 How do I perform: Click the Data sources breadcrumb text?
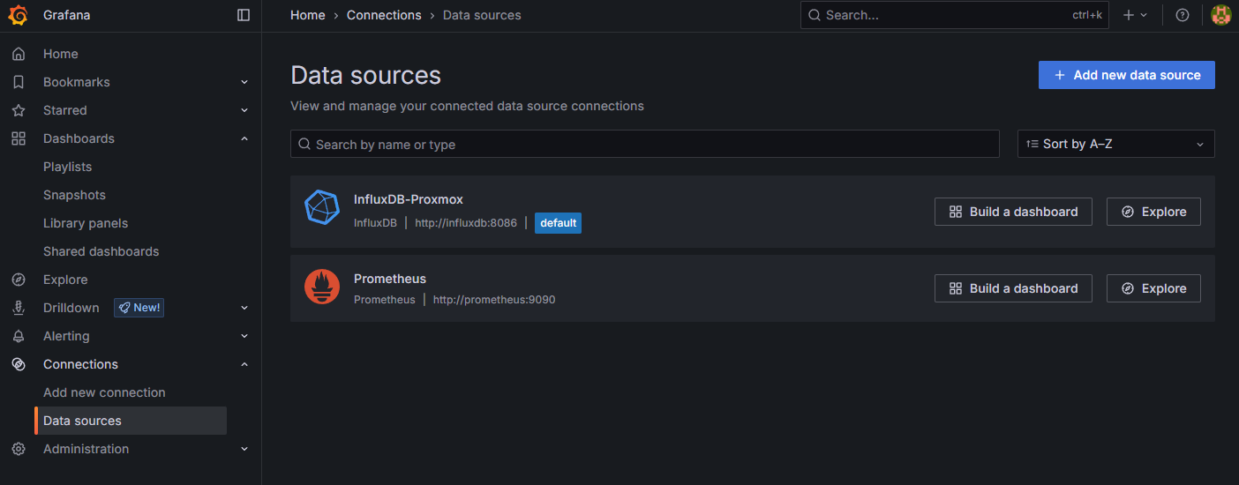point(482,15)
